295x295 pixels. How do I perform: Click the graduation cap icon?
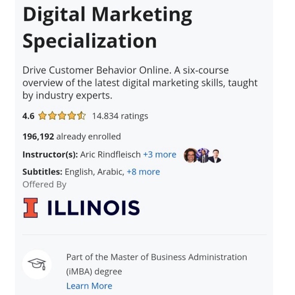37,264
